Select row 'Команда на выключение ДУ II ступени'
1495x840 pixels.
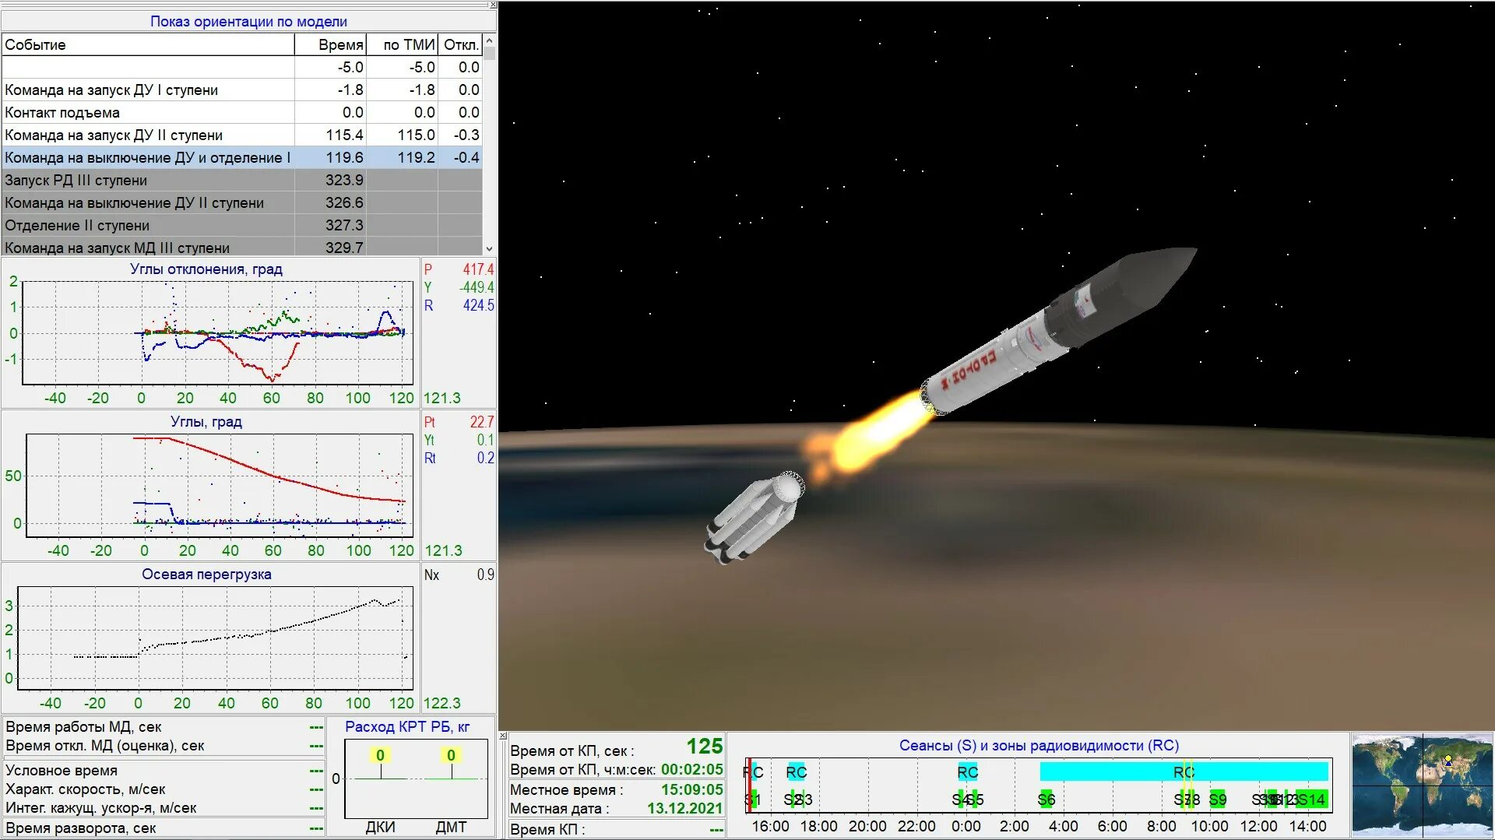pos(242,202)
